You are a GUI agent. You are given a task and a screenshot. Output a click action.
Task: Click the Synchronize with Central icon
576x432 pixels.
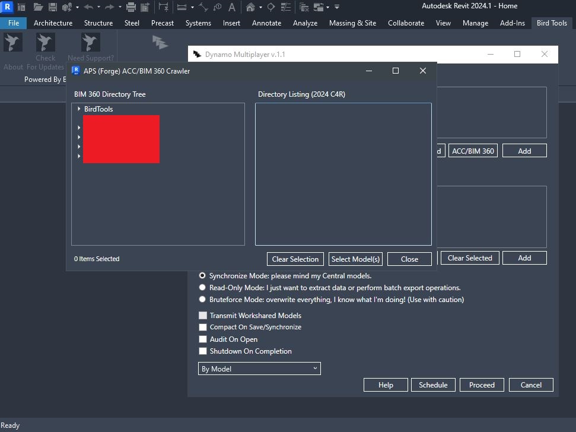tap(67, 7)
